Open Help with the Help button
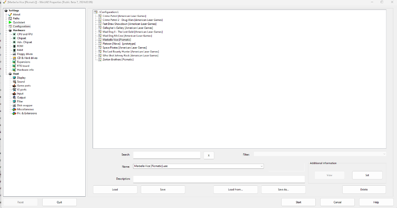The height and width of the screenshot is (208, 397). (376, 202)
